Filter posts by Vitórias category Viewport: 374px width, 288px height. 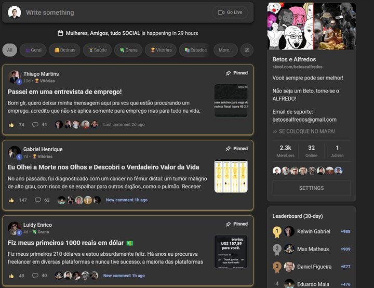[x=161, y=50]
